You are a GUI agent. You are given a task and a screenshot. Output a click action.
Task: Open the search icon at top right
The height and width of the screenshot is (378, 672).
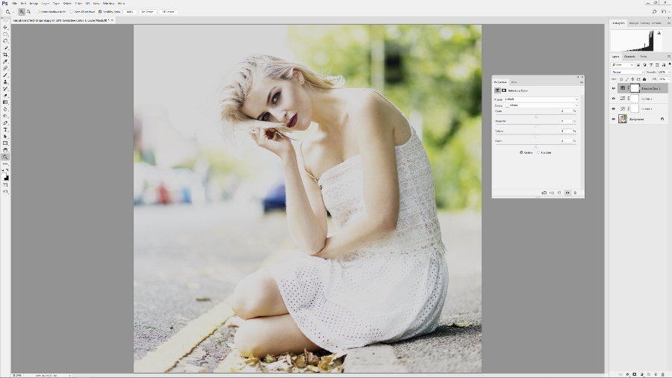tap(654, 12)
